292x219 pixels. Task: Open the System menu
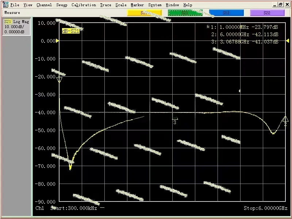pos(155,5)
